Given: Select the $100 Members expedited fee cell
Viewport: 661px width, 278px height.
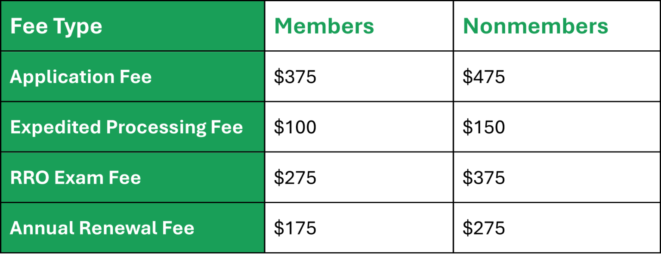Looking at the screenshot, I should tap(295, 127).
